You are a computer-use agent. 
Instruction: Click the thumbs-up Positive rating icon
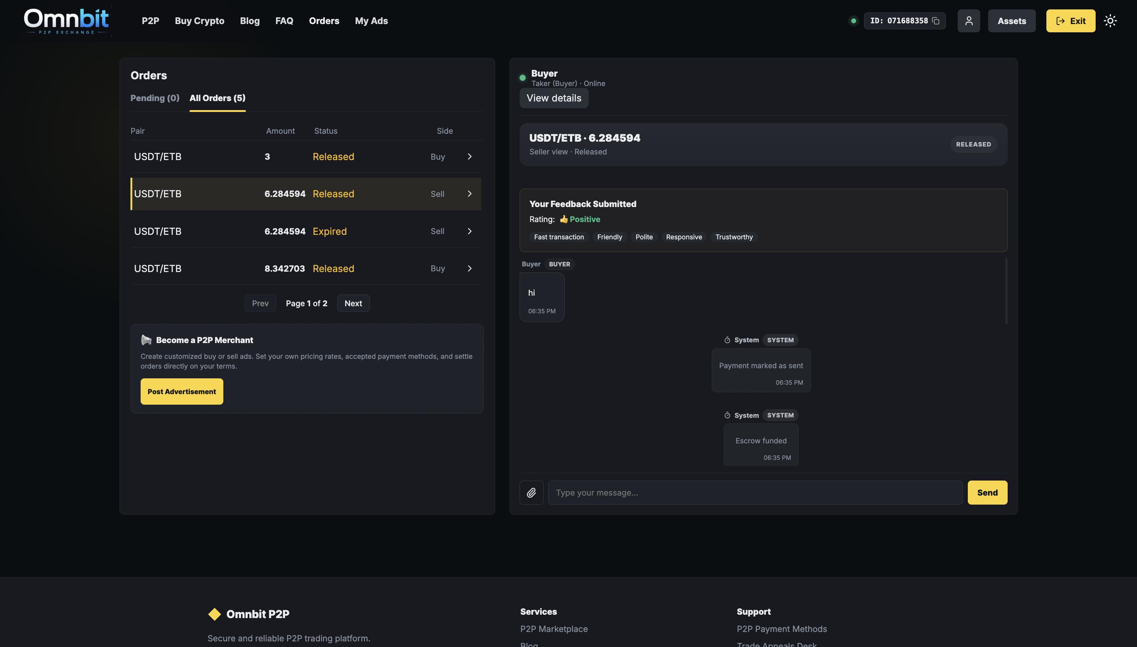pos(563,219)
